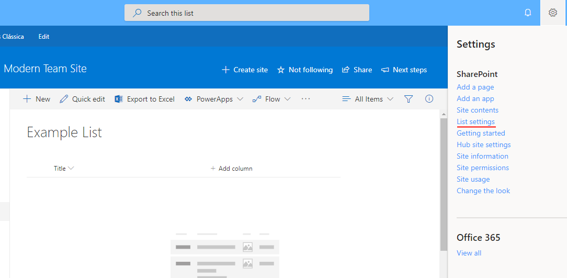The height and width of the screenshot is (278, 567).
Task: Click into the Search this list box
Action: (247, 13)
